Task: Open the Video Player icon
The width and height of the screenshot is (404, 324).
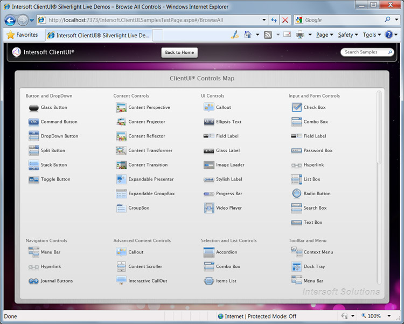Action: (208, 208)
